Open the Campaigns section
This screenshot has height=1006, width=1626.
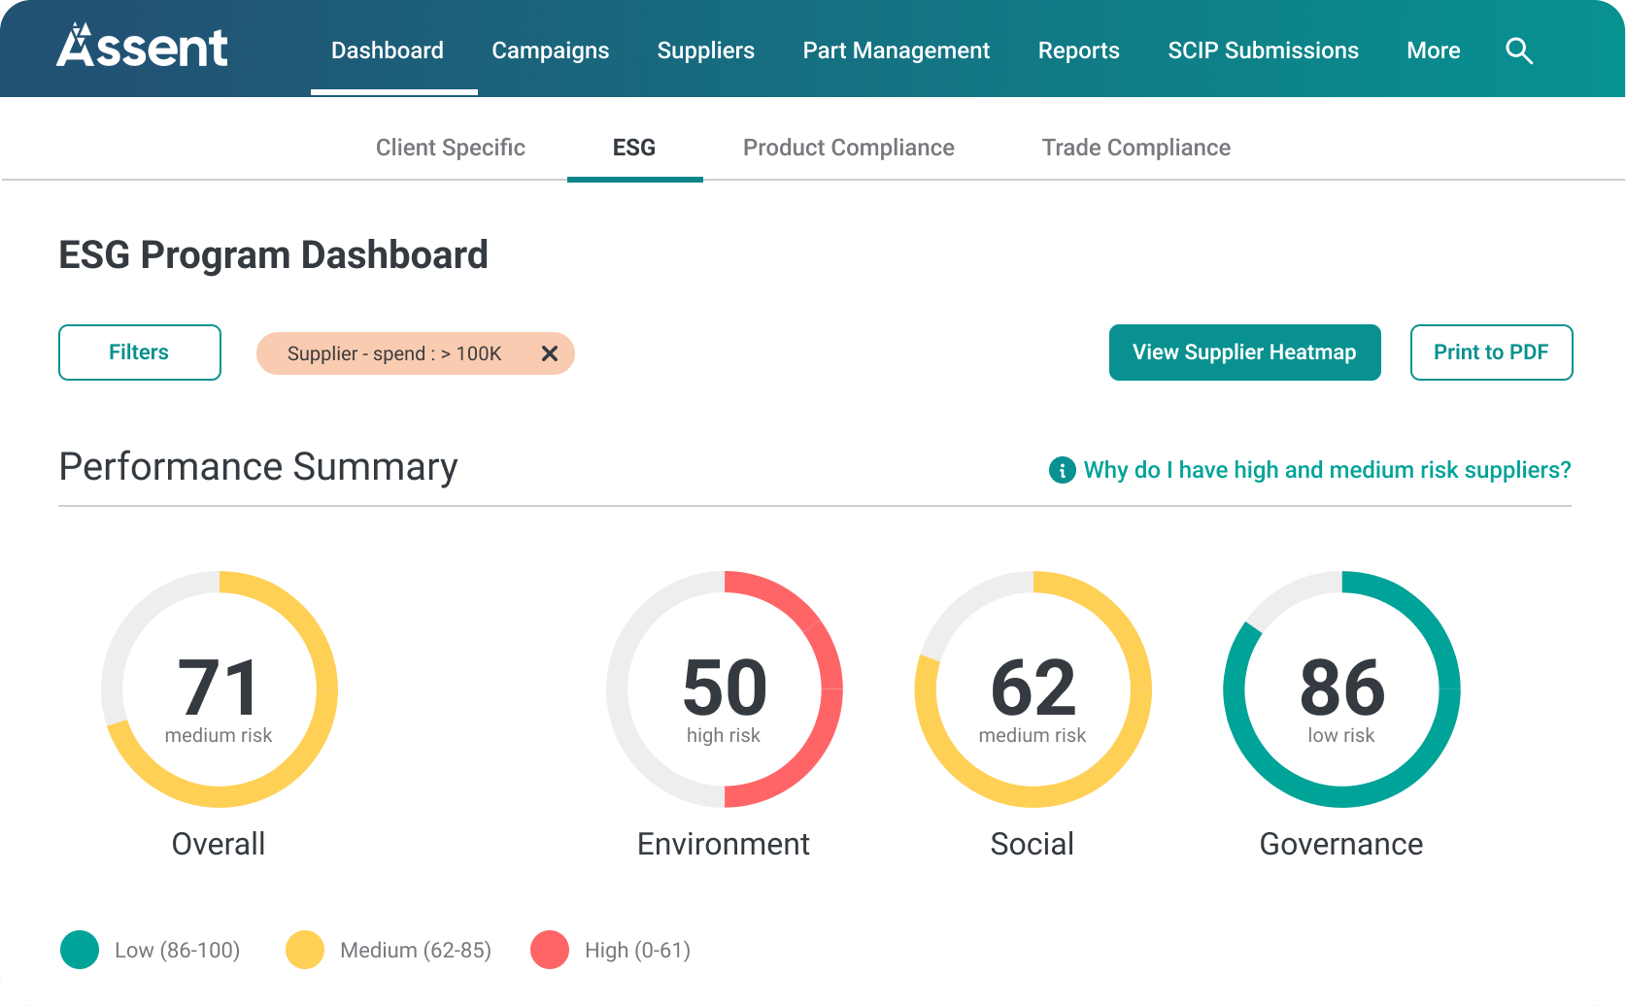(x=551, y=50)
